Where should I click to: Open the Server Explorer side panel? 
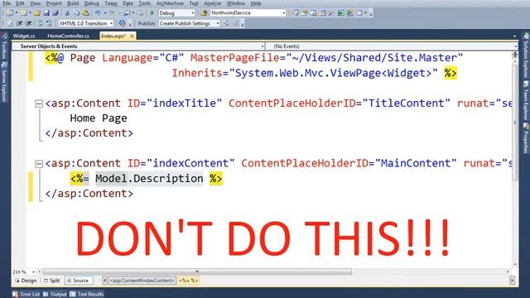coord(4,82)
